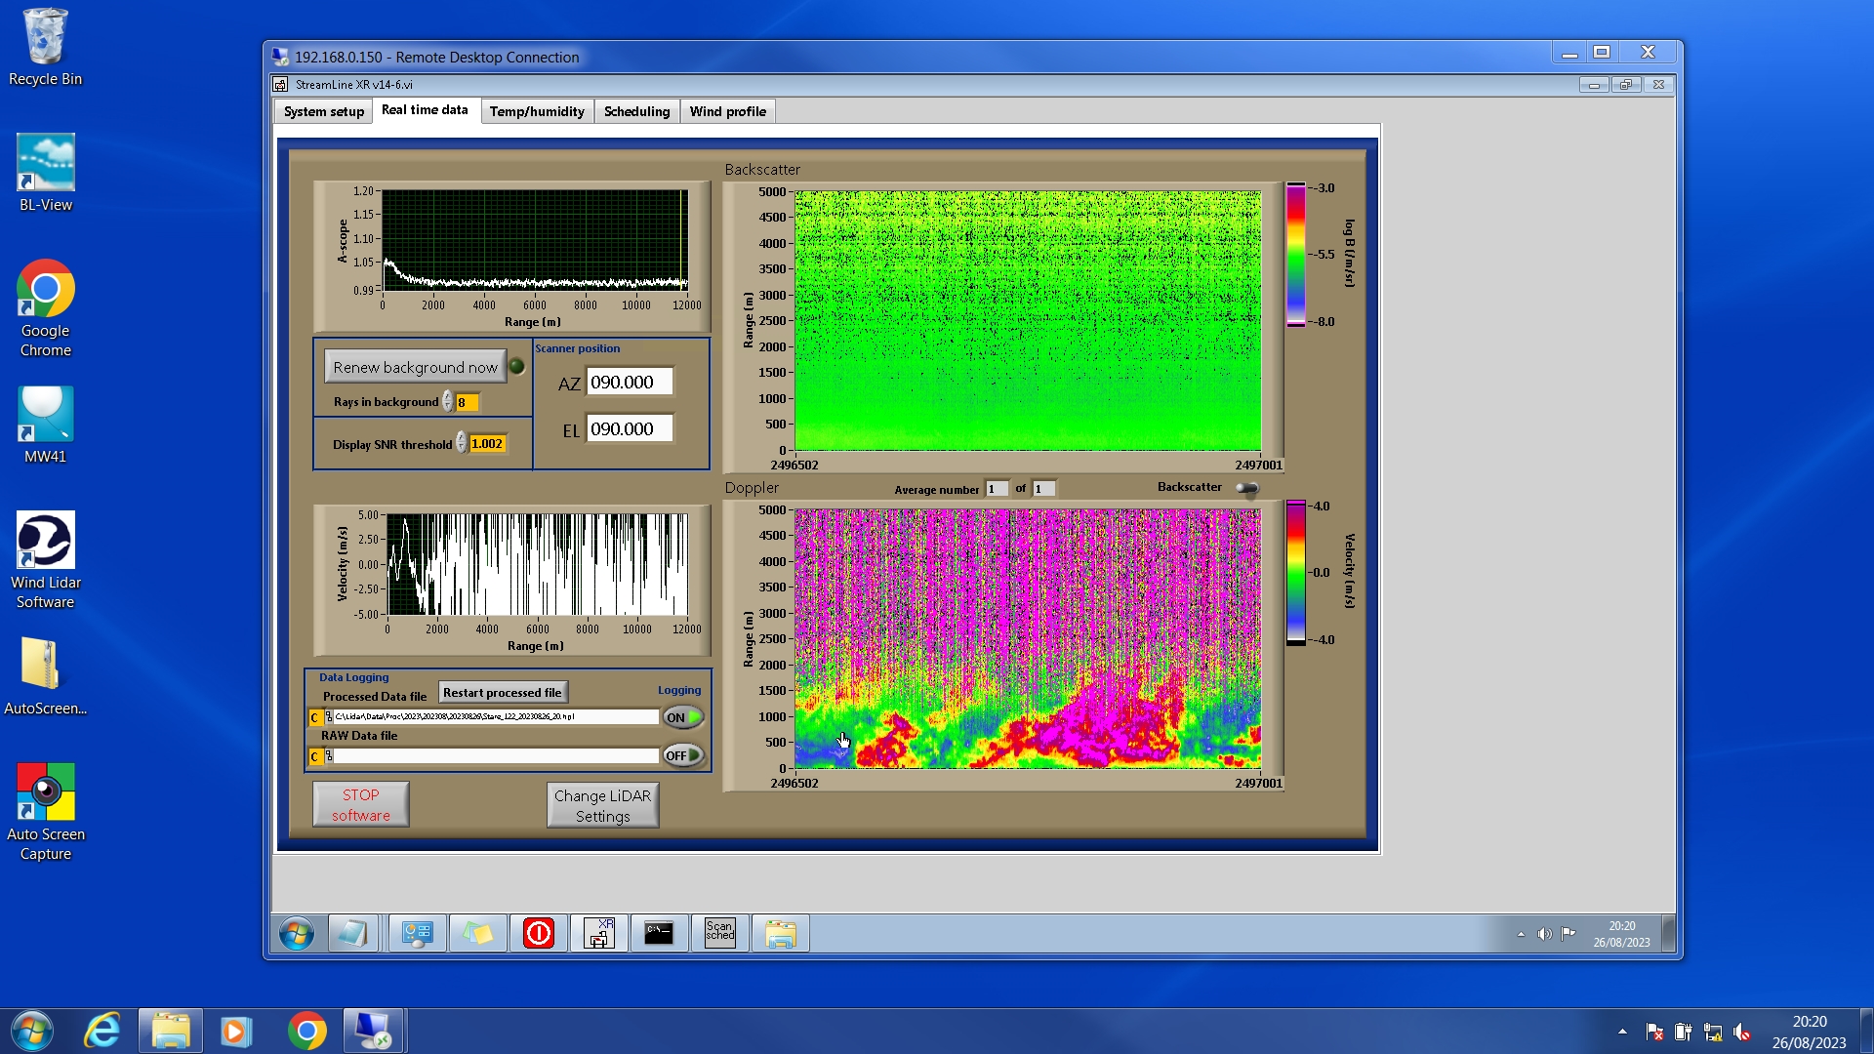Toggle processed data logging ON switch

pos(683,717)
